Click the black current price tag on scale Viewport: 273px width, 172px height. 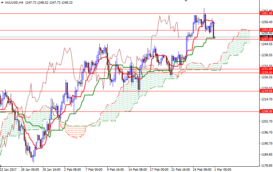coord(266,36)
